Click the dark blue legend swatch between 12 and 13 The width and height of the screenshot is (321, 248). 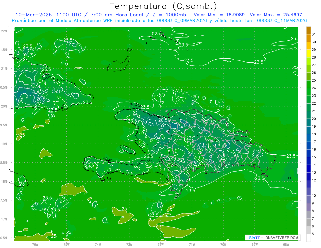[308, 177]
